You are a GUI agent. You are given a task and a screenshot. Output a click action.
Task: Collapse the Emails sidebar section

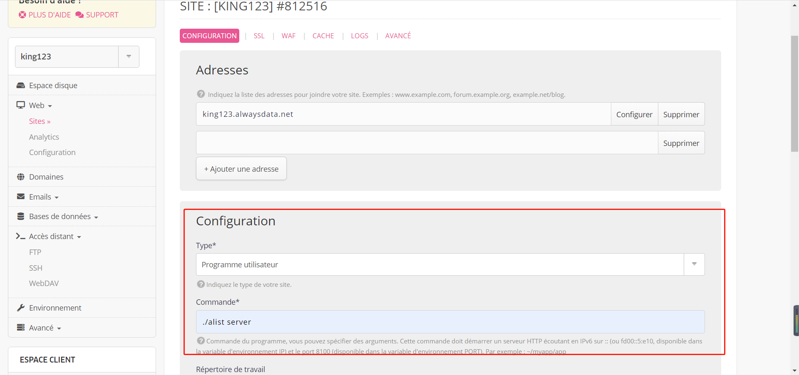[x=44, y=197]
